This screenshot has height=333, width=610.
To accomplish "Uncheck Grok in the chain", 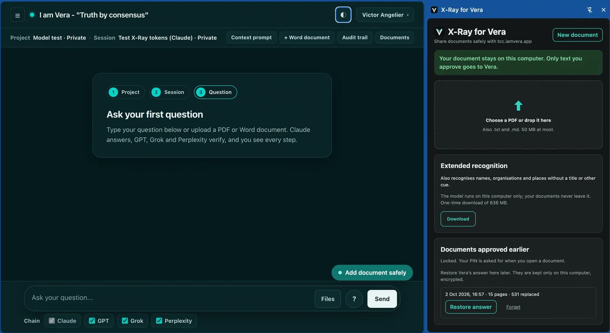I will pyautogui.click(x=125, y=321).
